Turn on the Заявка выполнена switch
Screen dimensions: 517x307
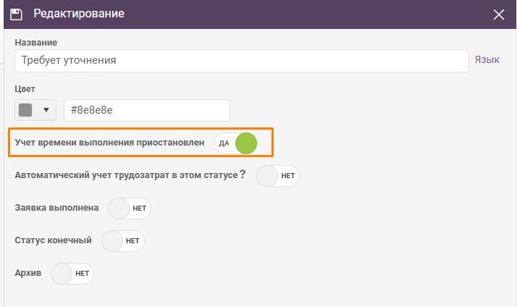click(x=129, y=209)
